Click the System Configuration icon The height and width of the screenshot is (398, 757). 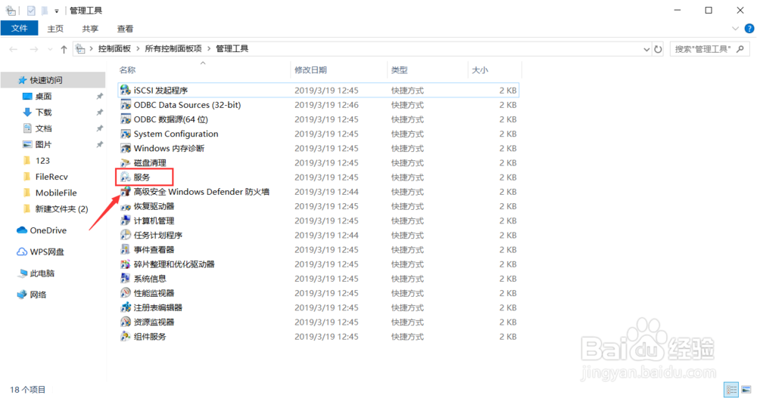tap(126, 134)
